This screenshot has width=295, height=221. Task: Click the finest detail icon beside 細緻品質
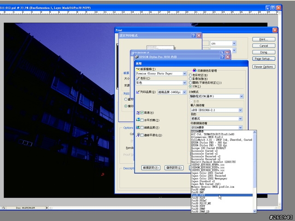[138, 128]
